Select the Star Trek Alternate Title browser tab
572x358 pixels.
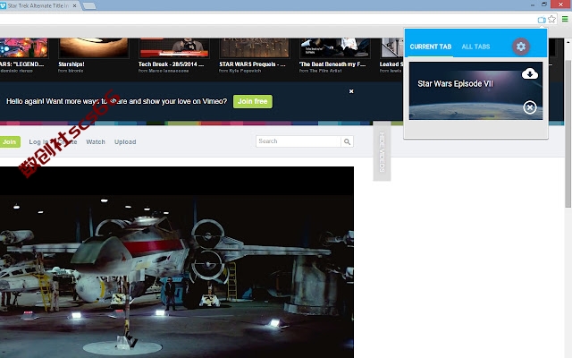coord(38,6)
